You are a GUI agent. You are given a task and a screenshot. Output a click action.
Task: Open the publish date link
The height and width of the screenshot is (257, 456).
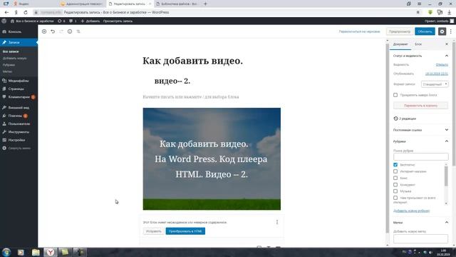[437, 74]
